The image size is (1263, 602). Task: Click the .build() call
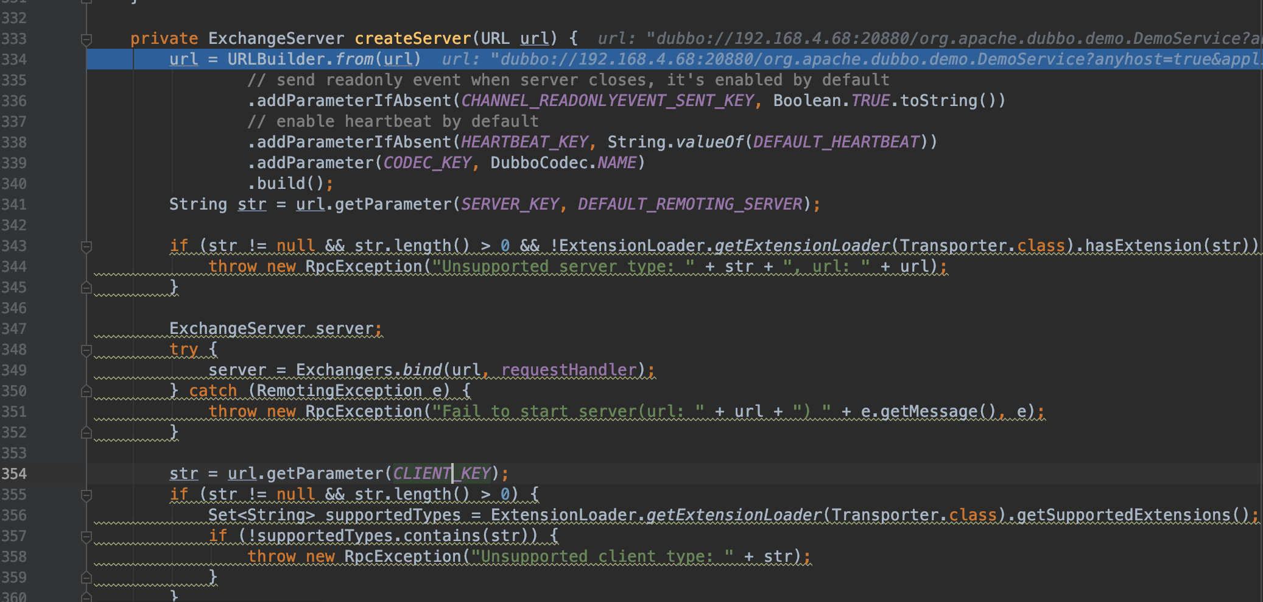pyautogui.click(x=286, y=183)
